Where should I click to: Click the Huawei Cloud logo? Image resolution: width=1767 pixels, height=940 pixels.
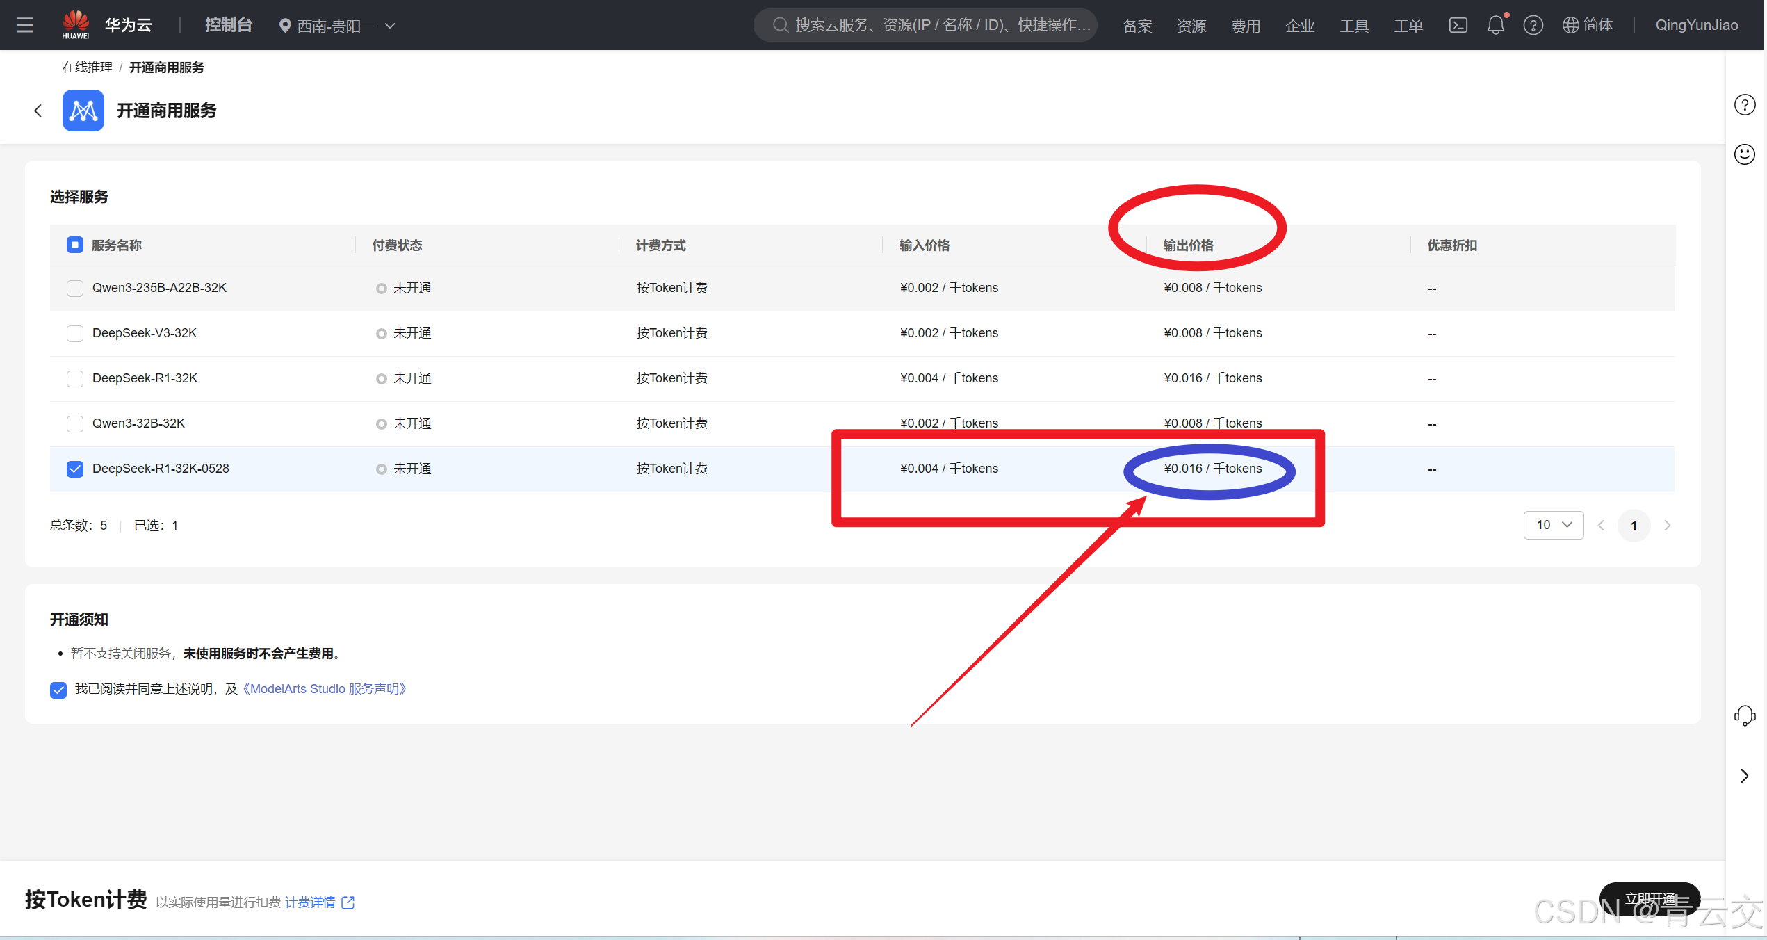[x=75, y=25]
